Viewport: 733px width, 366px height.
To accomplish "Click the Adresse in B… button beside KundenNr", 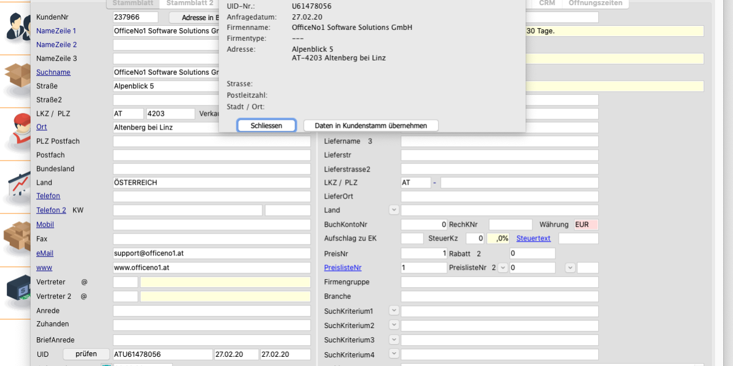I will pos(194,18).
